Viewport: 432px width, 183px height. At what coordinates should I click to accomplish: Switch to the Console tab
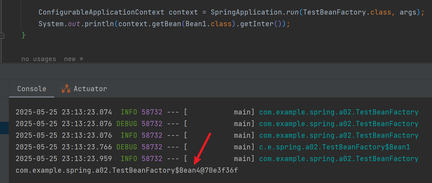32,89
